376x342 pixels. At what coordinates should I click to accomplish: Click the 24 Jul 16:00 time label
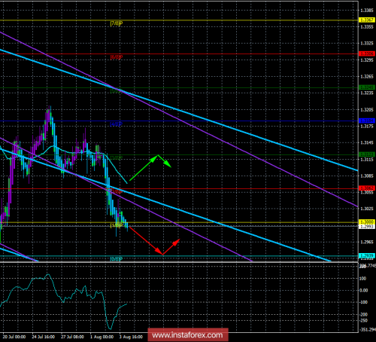click(x=44, y=337)
